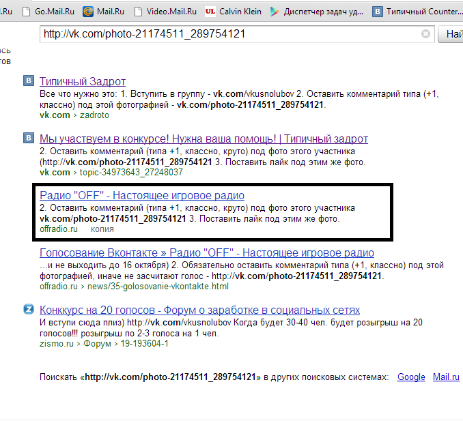Open the Типичный Задрот result link
463x423 pixels.
click(x=83, y=81)
